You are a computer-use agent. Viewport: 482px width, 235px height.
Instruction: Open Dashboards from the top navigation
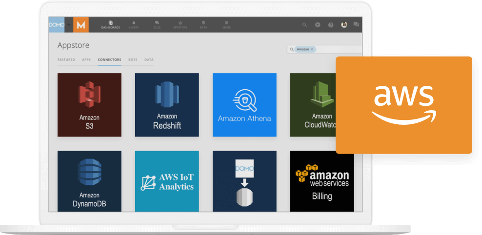(111, 25)
